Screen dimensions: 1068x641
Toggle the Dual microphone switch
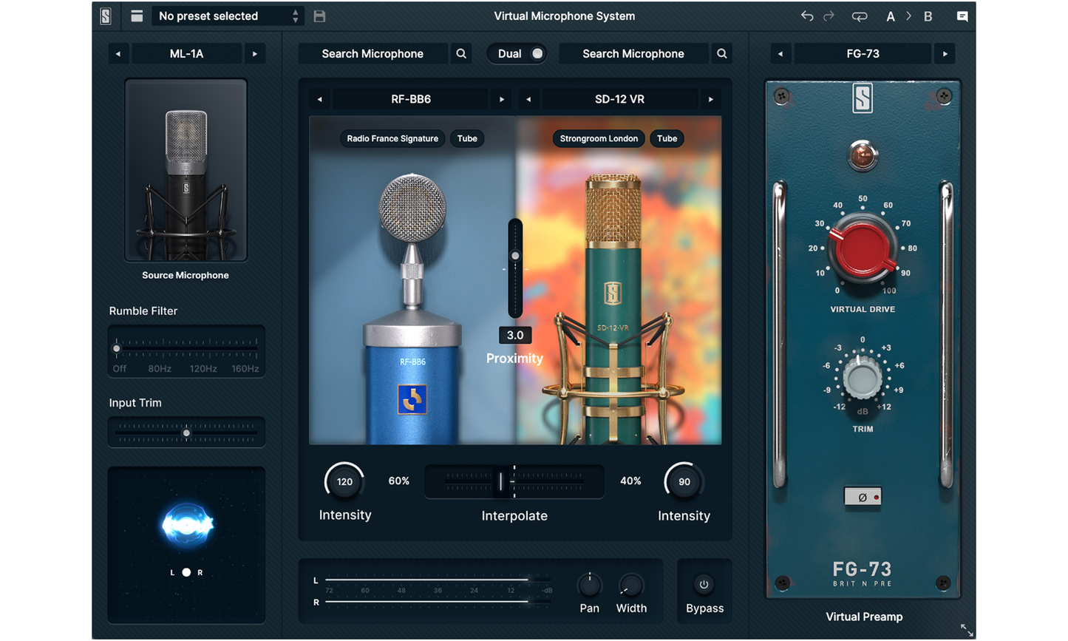(x=537, y=54)
